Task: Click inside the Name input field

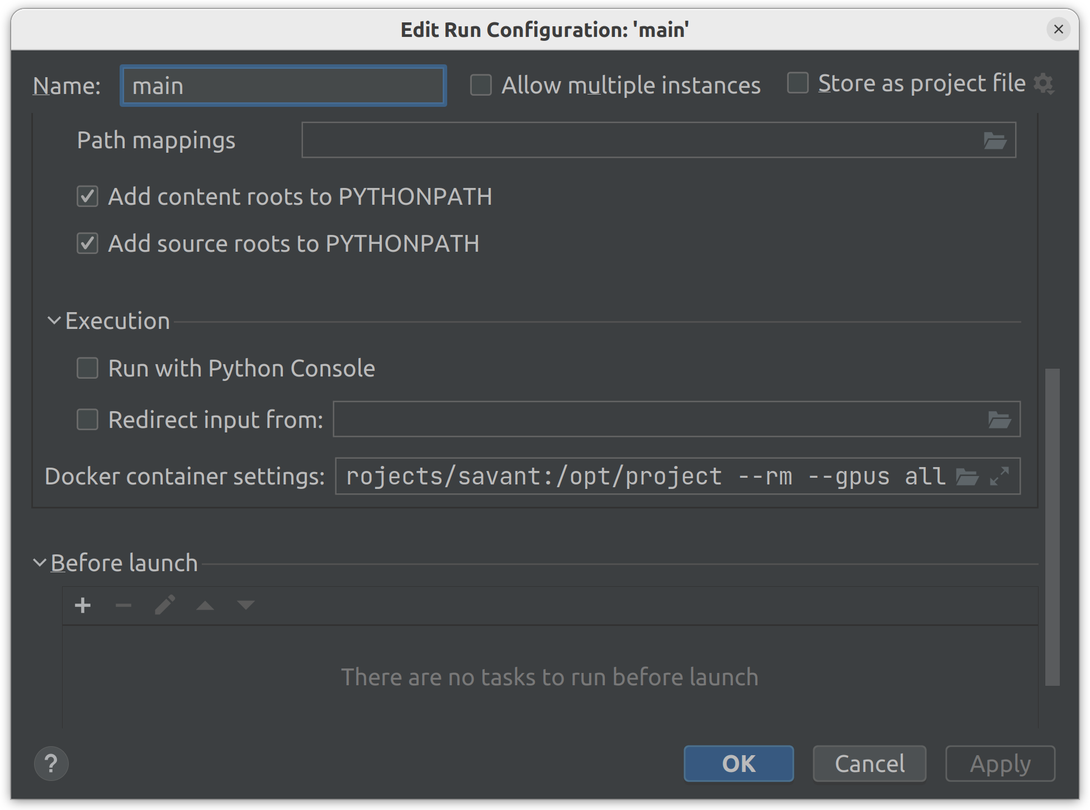Action: tap(282, 85)
